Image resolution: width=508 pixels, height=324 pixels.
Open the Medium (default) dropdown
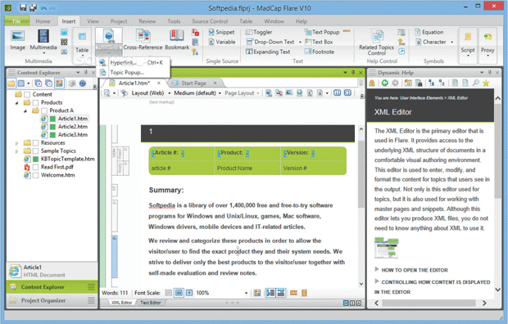(x=197, y=93)
